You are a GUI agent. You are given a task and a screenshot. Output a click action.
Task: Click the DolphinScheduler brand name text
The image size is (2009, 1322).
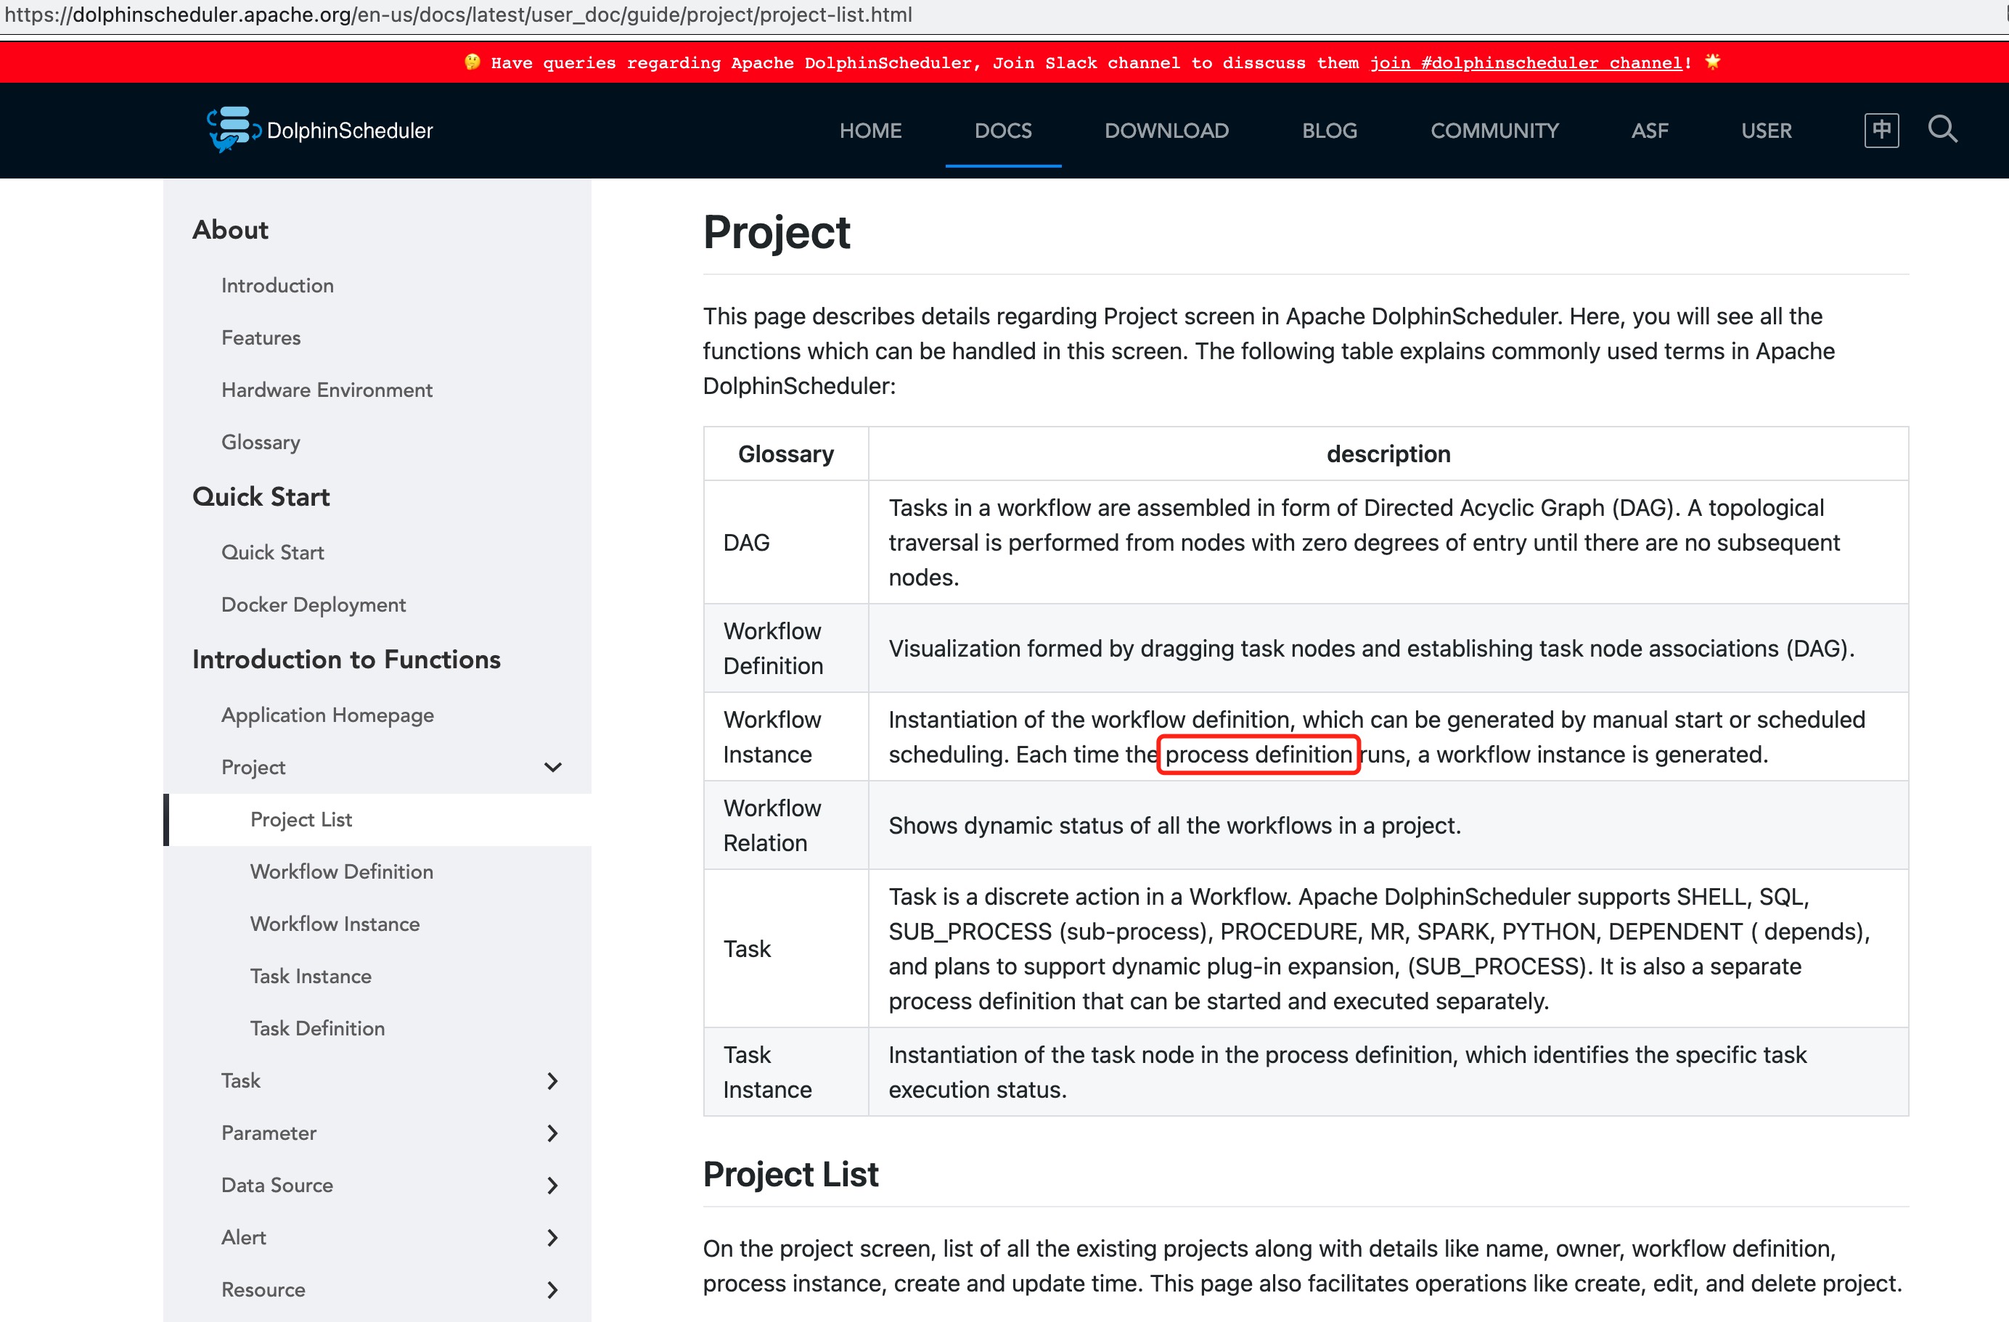tap(349, 131)
